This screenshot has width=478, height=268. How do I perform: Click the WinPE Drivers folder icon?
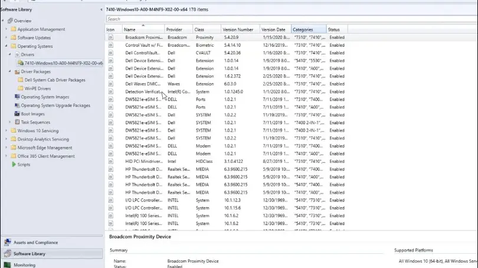21,89
